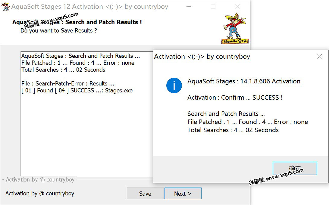The height and width of the screenshot is (205, 329).
Task: Click 'AquaSoft Stages : 14.1.8.606 Activation' dialog text
Action: coord(244,81)
